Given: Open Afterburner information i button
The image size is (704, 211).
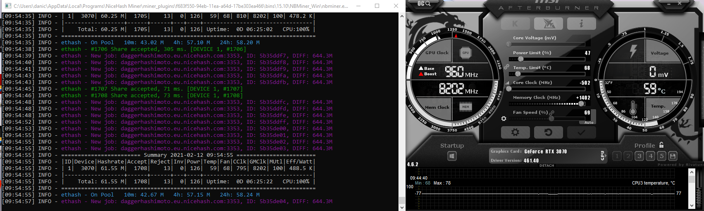Looking at the screenshot, I should pyautogui.click(x=582, y=24).
